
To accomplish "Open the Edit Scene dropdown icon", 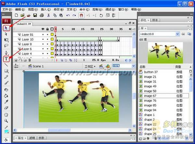I will [101, 66].
